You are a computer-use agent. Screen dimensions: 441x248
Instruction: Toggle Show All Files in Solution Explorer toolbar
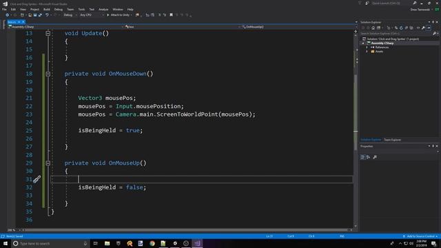411,28
